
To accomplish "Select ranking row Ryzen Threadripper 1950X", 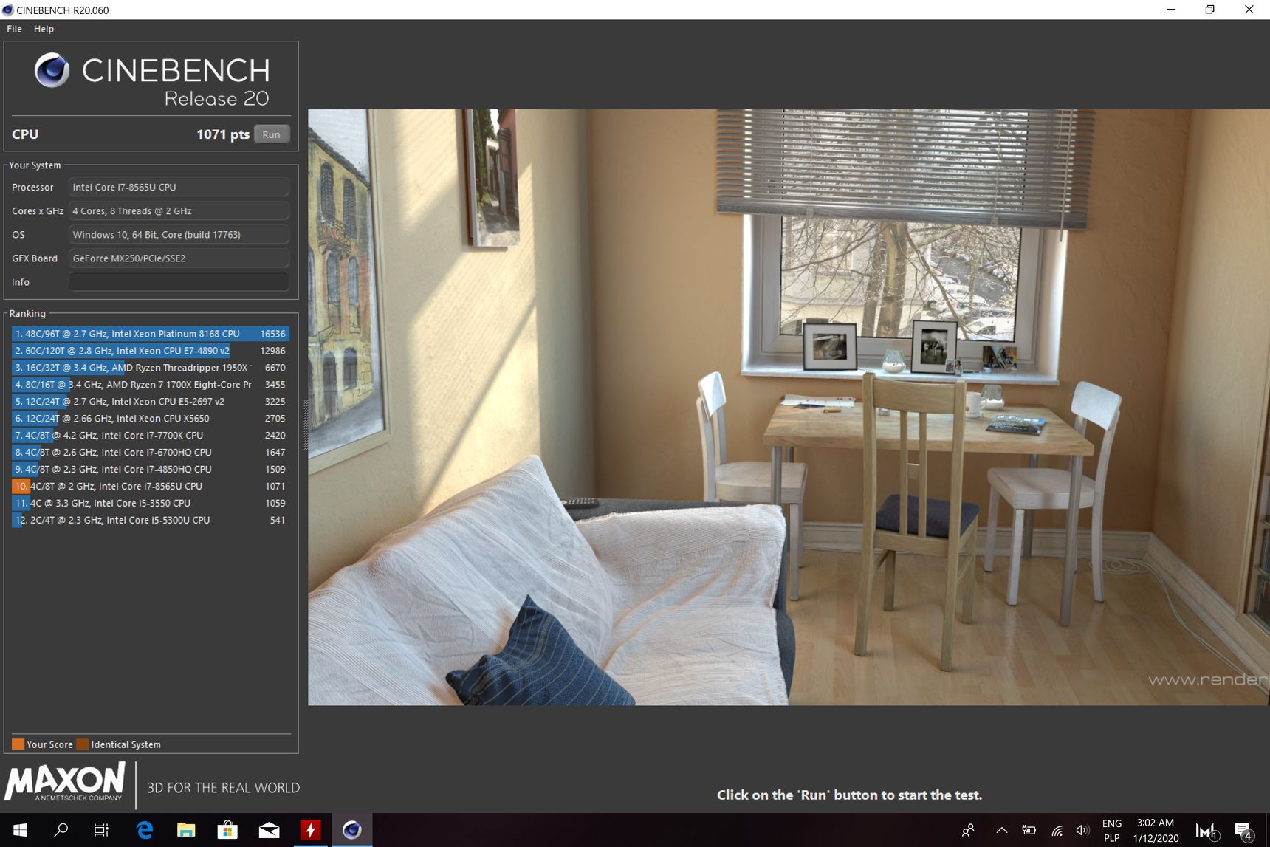I will 150,368.
